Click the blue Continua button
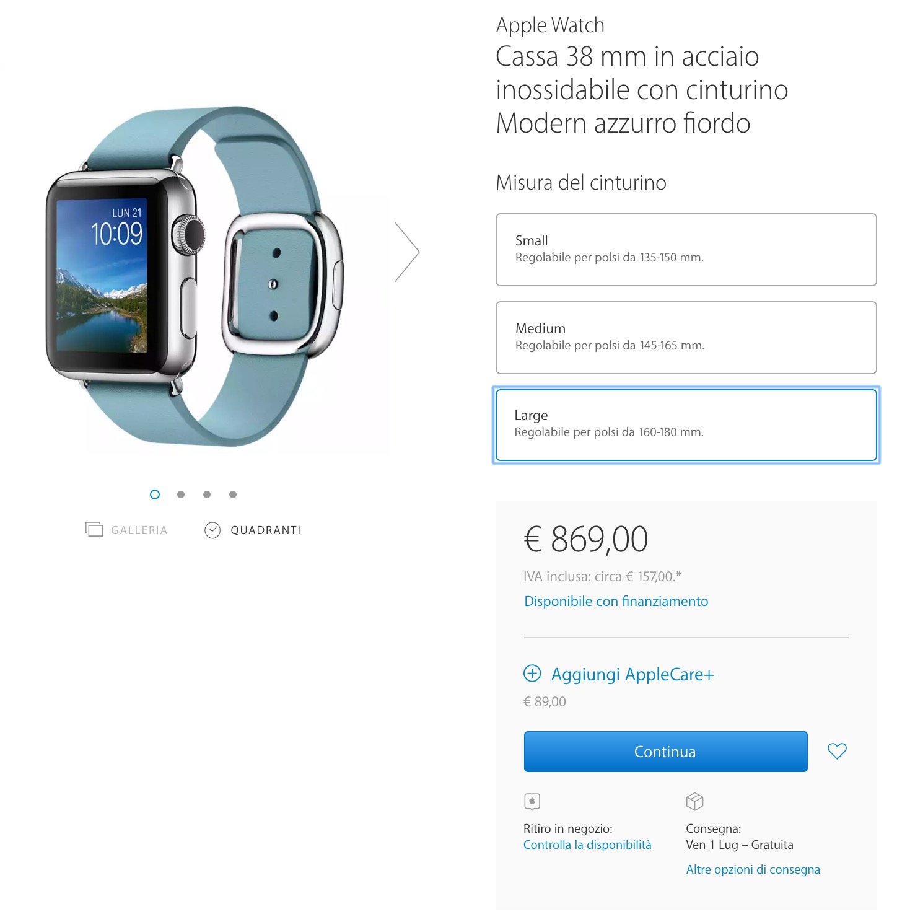The height and width of the screenshot is (922, 897). [665, 752]
